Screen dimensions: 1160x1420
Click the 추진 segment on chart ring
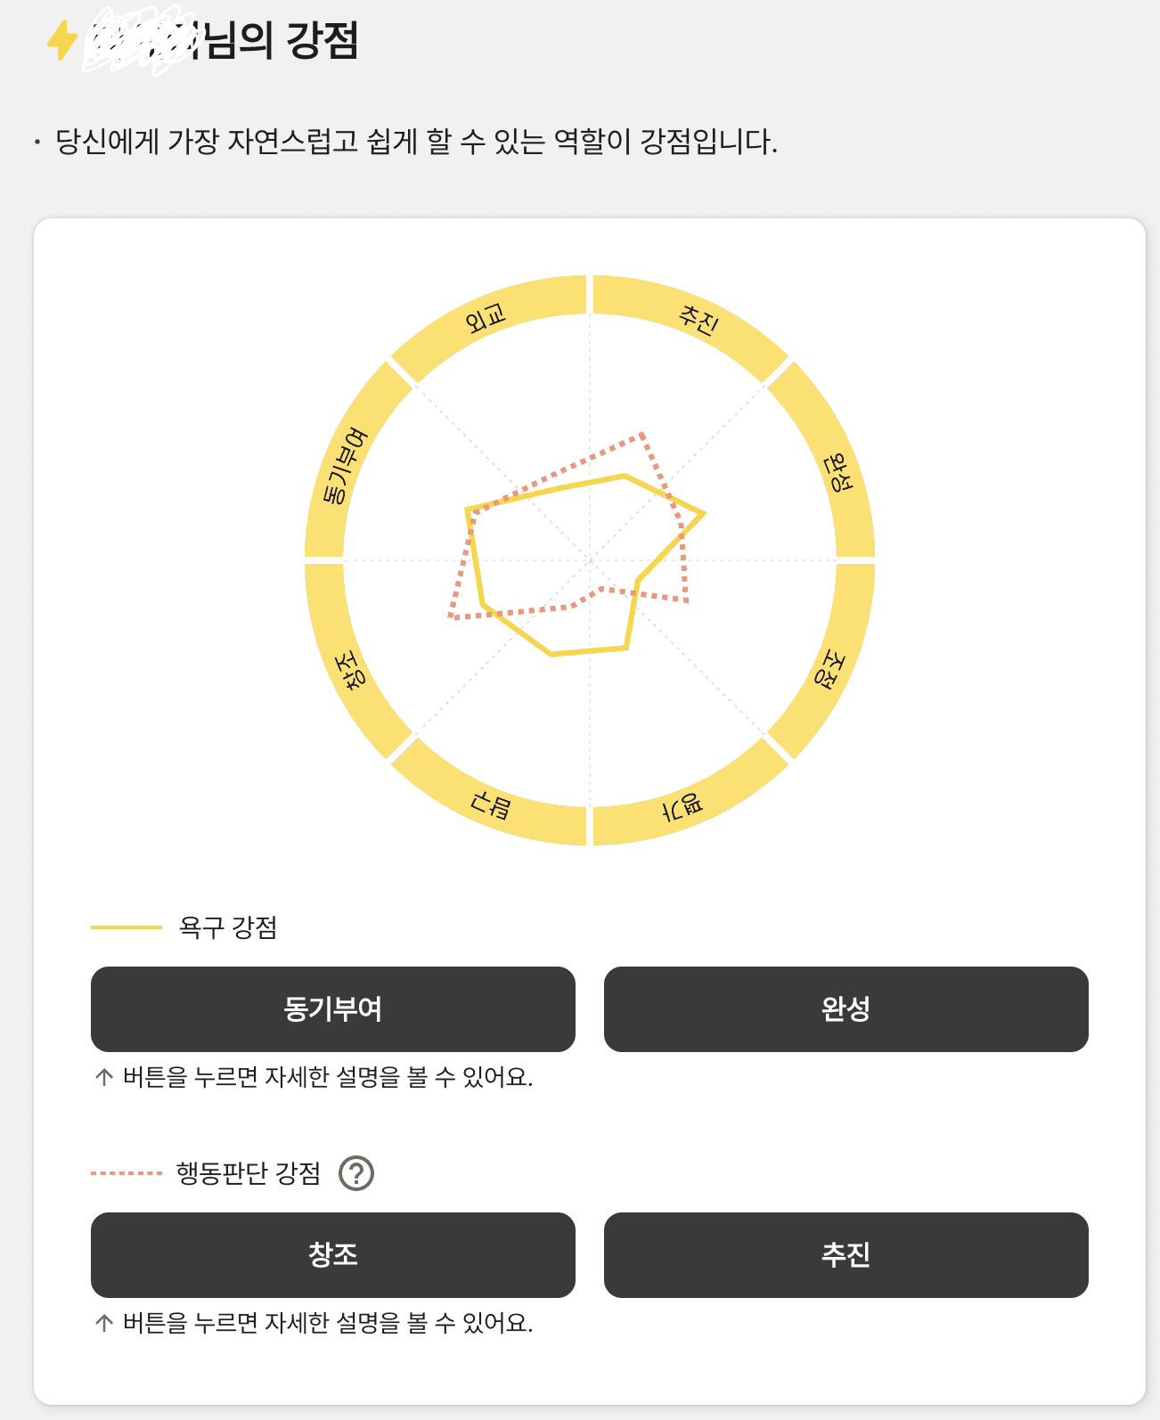click(698, 320)
